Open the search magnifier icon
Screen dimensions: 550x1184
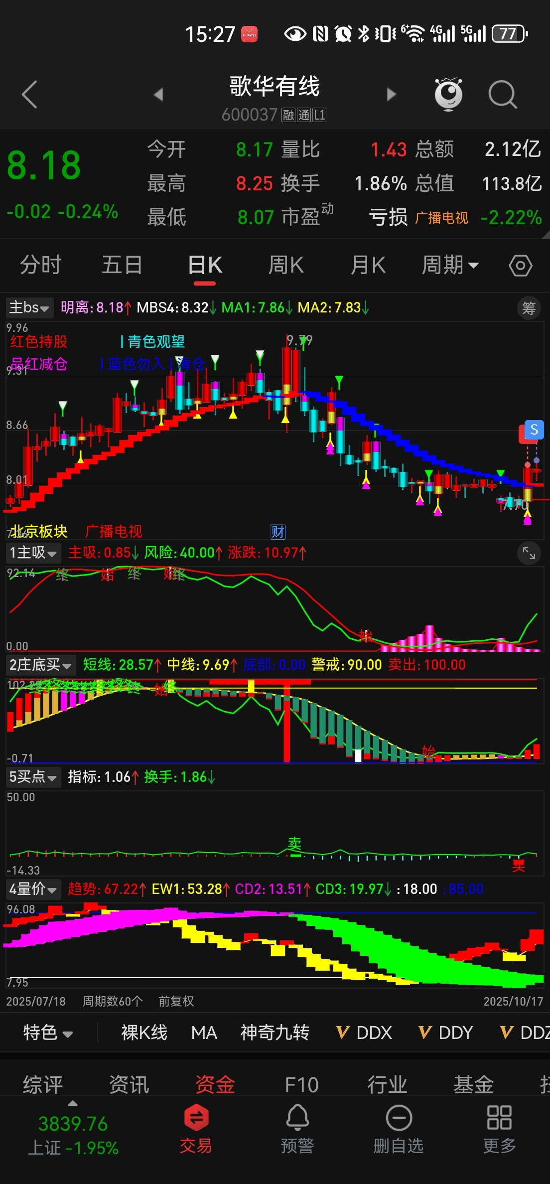click(x=502, y=94)
